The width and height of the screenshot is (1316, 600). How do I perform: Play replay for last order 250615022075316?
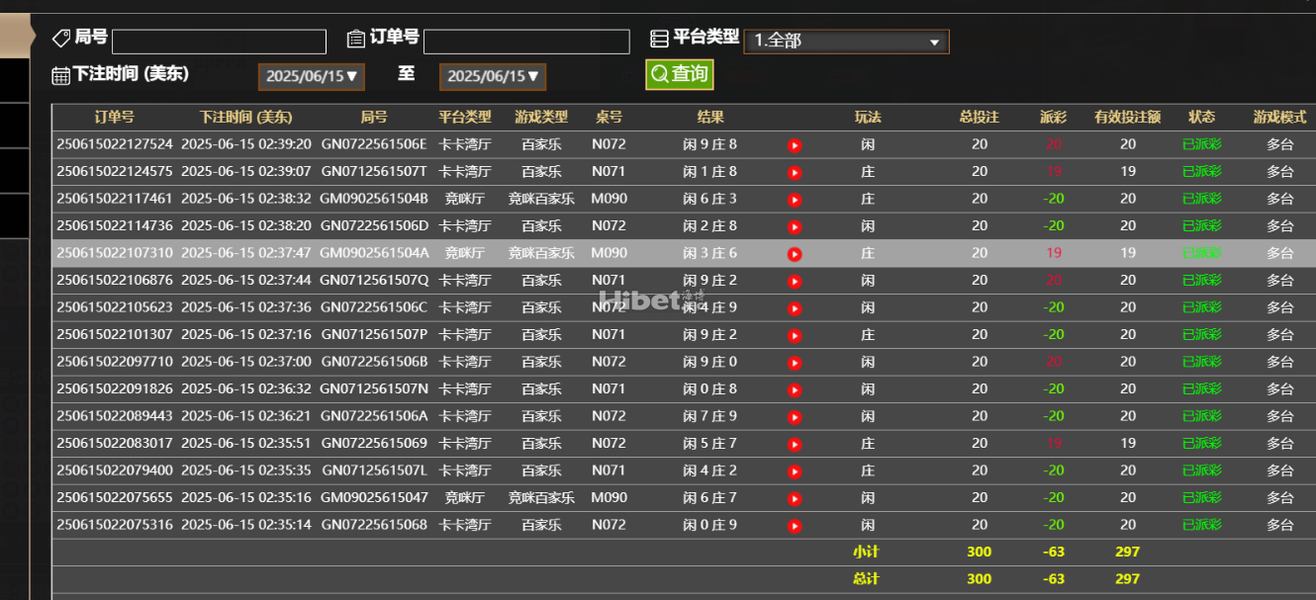coord(794,526)
